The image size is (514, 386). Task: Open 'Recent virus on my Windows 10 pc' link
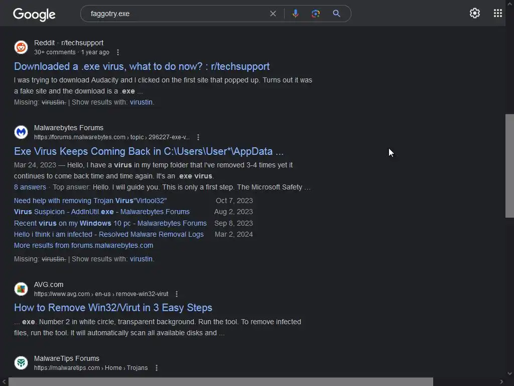110,223
